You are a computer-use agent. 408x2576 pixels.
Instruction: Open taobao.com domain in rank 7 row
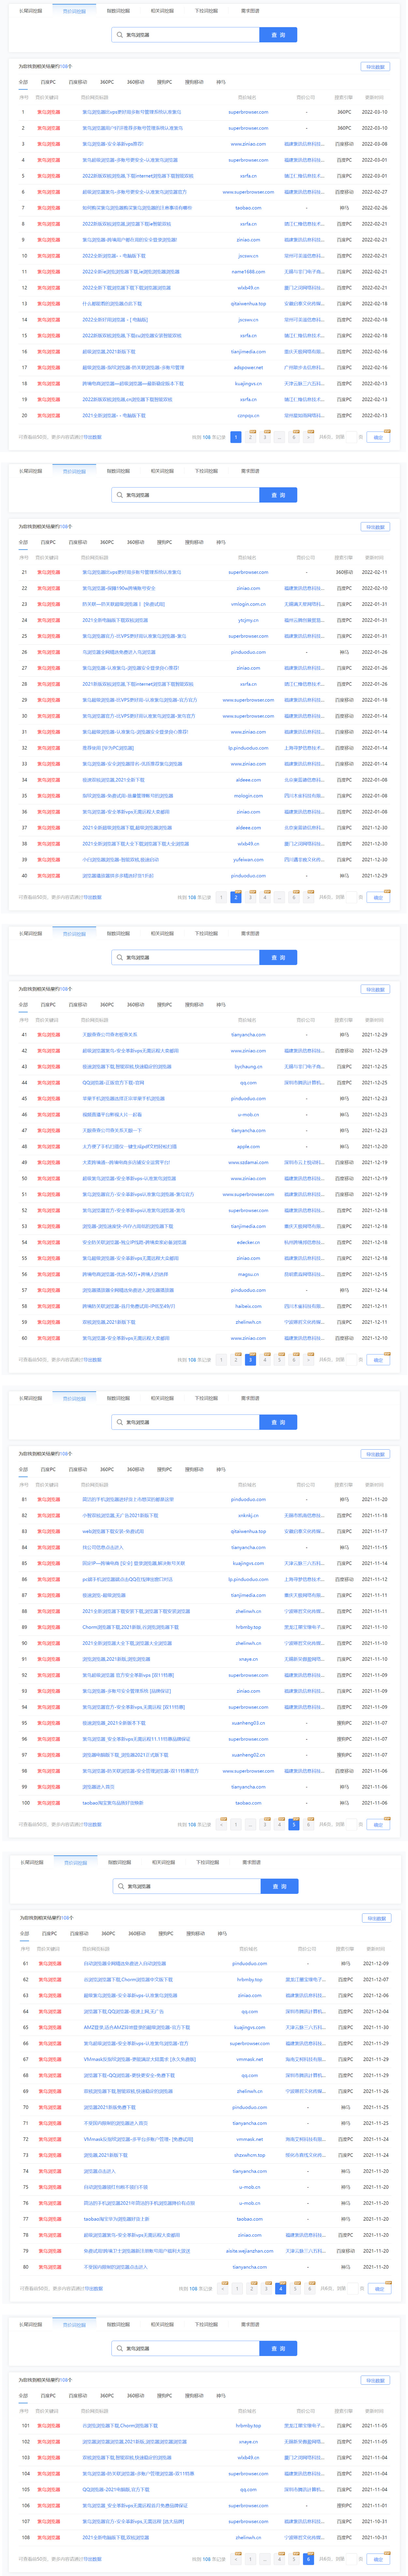(248, 208)
